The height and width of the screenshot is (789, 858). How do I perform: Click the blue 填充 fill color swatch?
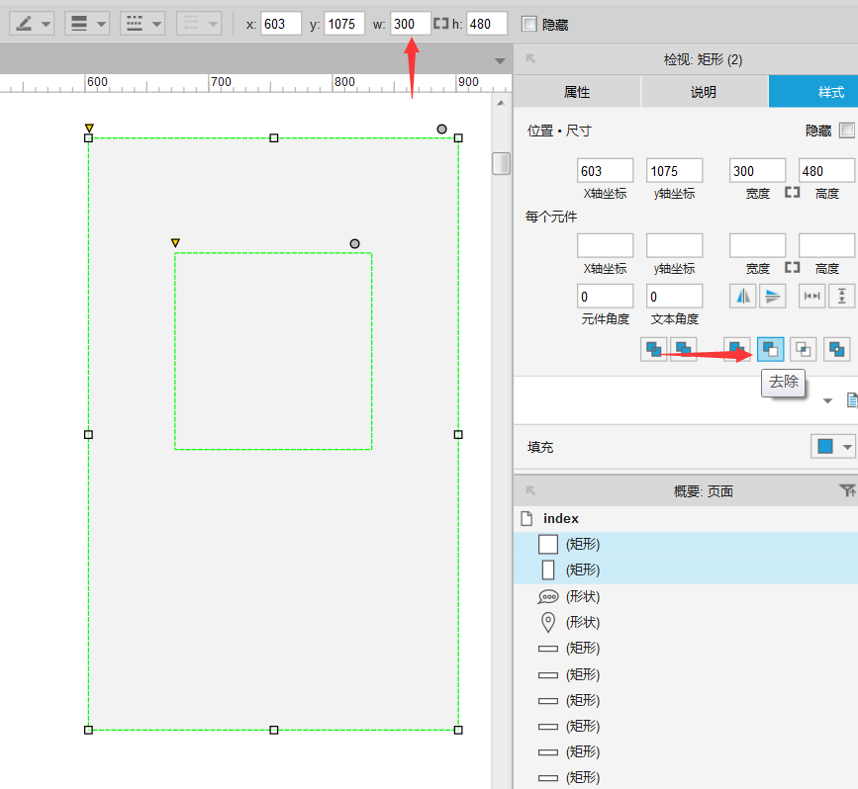[x=825, y=446]
